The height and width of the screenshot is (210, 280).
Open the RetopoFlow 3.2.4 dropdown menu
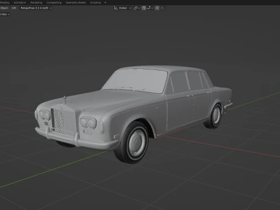[36, 8]
